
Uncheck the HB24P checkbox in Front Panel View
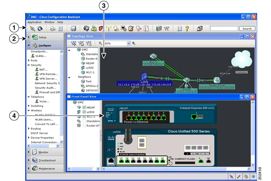[x=84, y=107]
